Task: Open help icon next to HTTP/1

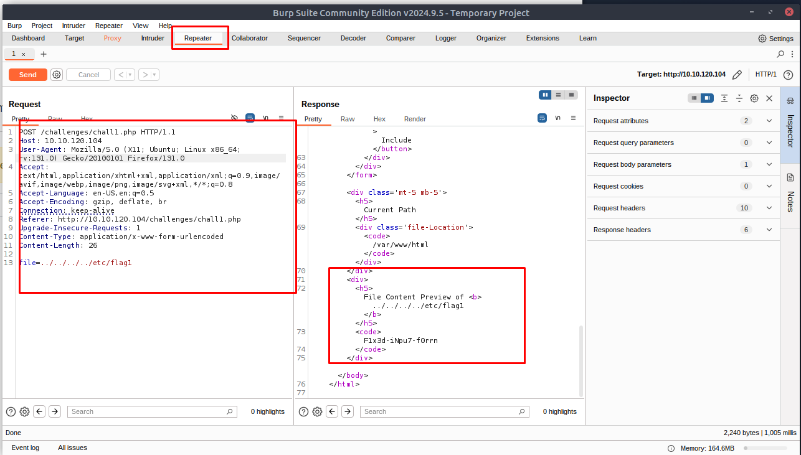Action: 788,75
